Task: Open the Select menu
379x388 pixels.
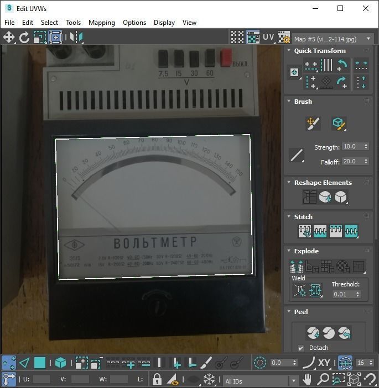Action: tap(49, 23)
